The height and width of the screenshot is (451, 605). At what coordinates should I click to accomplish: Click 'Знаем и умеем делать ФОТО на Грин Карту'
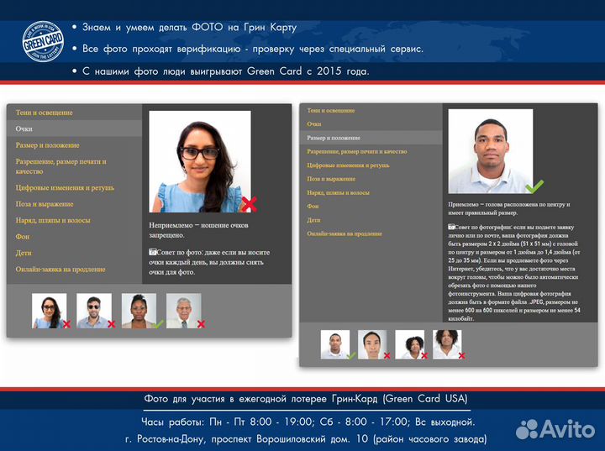coord(189,28)
